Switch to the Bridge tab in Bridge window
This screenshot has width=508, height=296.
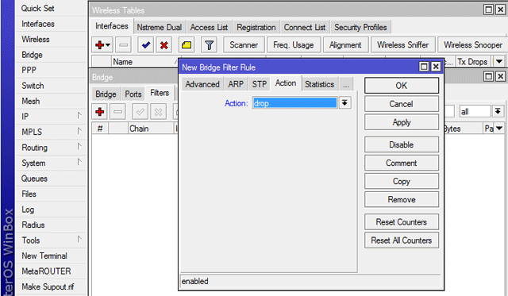pyautogui.click(x=106, y=94)
